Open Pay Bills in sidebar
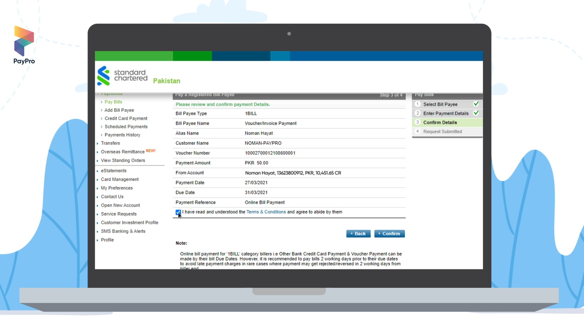 [x=113, y=102]
